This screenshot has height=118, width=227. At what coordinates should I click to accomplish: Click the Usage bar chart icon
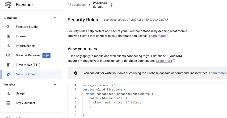[8, 93]
